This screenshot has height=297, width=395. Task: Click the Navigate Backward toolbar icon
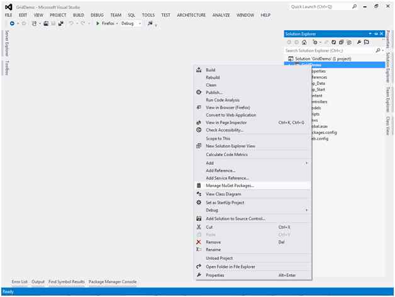[12, 23]
